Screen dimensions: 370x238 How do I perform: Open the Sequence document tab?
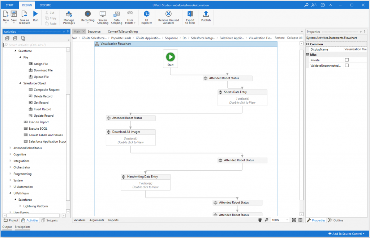94,32
